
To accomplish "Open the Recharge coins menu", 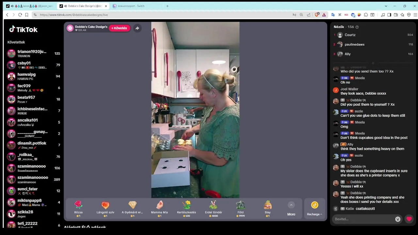I will pyautogui.click(x=314, y=209).
